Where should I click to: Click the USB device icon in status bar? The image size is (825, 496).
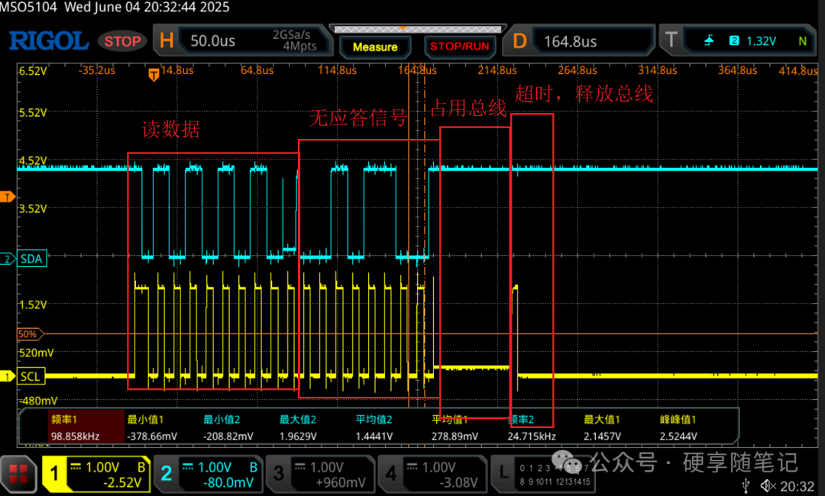[x=746, y=484]
